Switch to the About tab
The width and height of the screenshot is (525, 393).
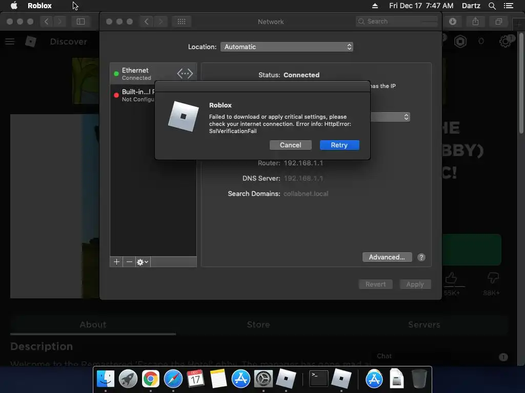click(93, 324)
